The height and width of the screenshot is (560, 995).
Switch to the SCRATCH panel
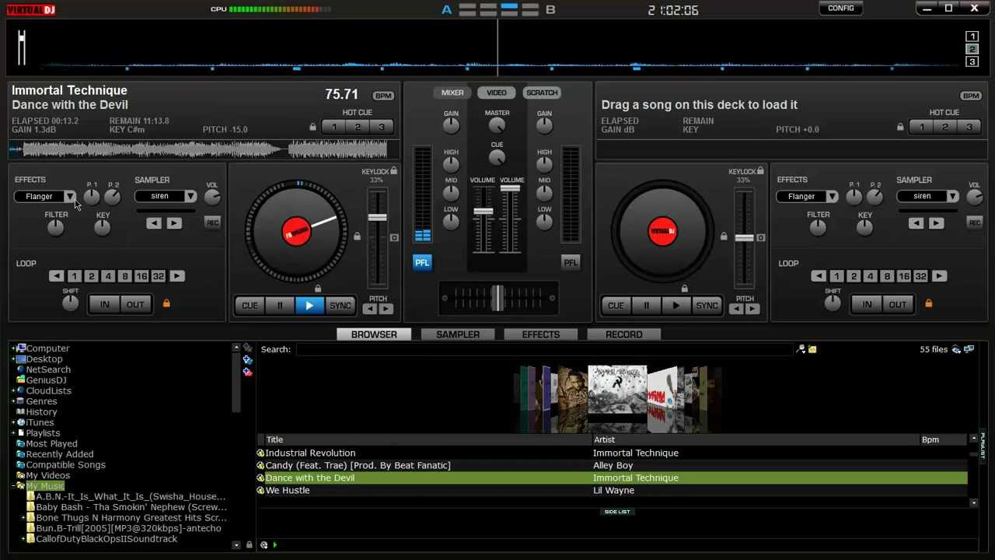click(542, 93)
